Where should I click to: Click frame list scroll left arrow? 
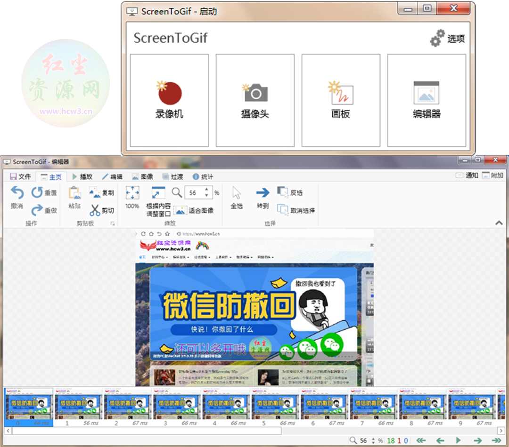click(x=8, y=431)
